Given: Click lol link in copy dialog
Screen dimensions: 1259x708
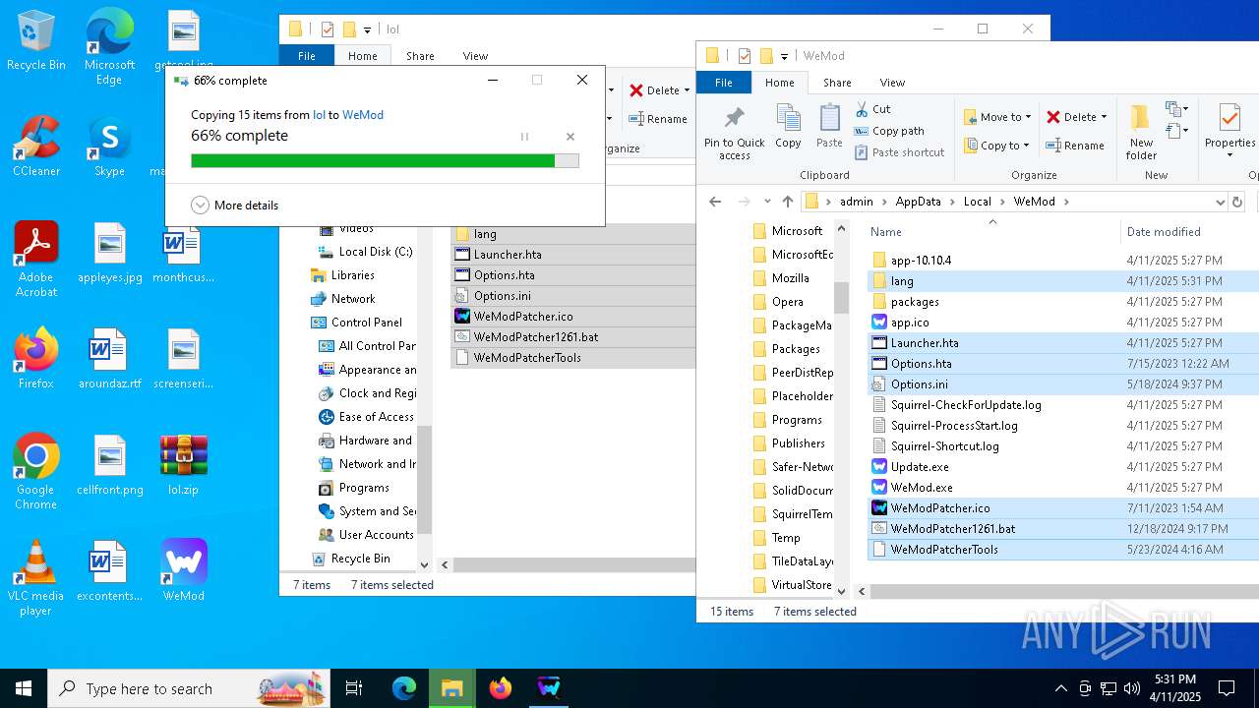Looking at the screenshot, I should pyautogui.click(x=319, y=115).
